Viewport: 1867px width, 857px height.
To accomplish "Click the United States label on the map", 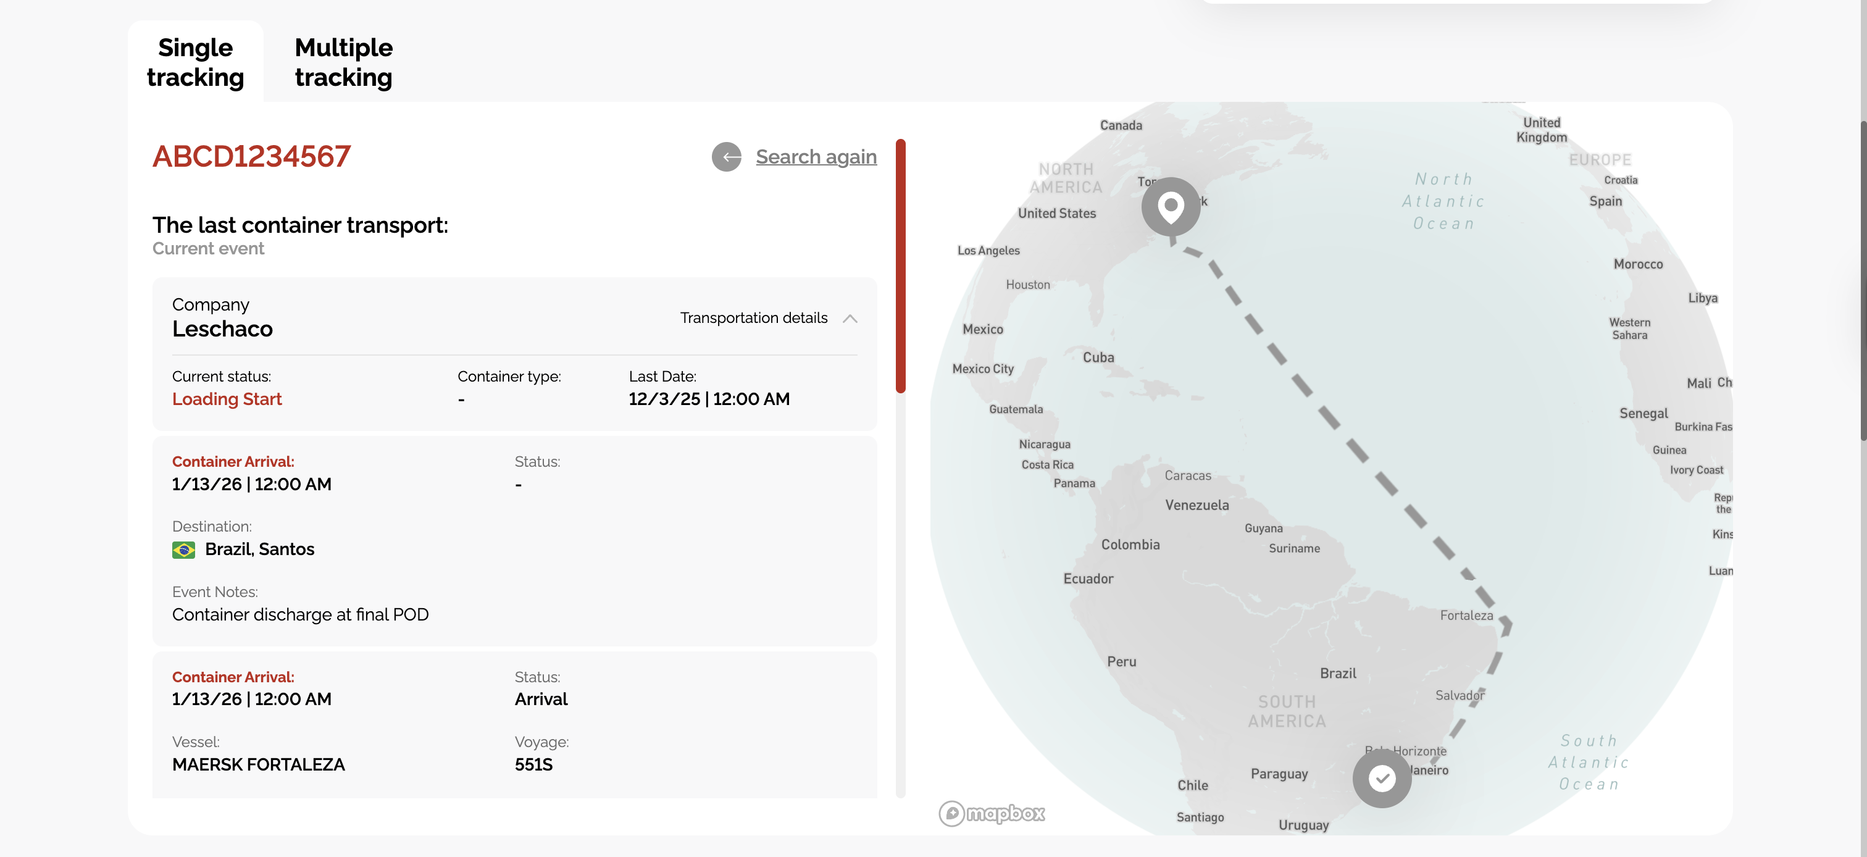I will point(1056,213).
